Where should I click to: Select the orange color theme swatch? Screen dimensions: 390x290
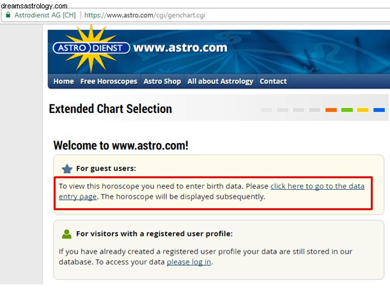[x=331, y=110]
